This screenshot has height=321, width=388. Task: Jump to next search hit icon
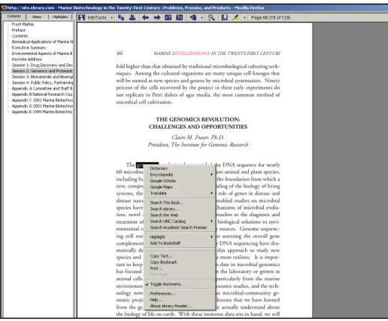(x=180, y=17)
